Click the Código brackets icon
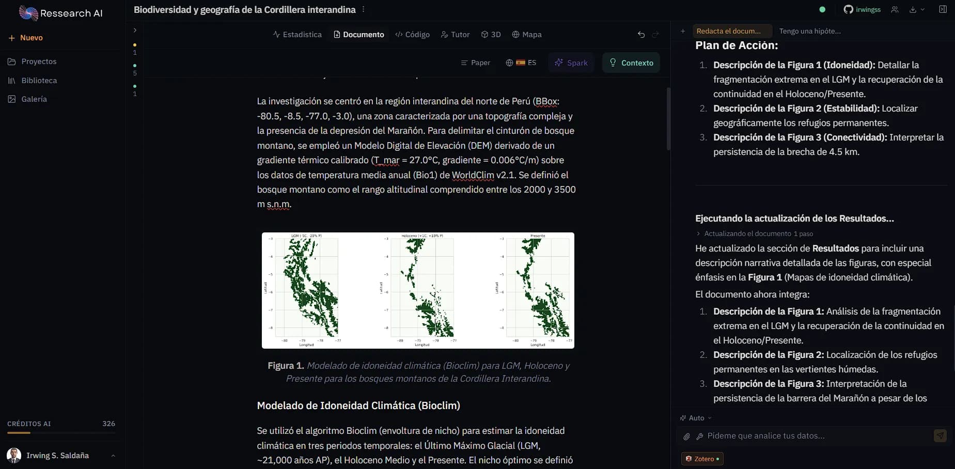Viewport: 955px width, 469px height. (x=399, y=35)
